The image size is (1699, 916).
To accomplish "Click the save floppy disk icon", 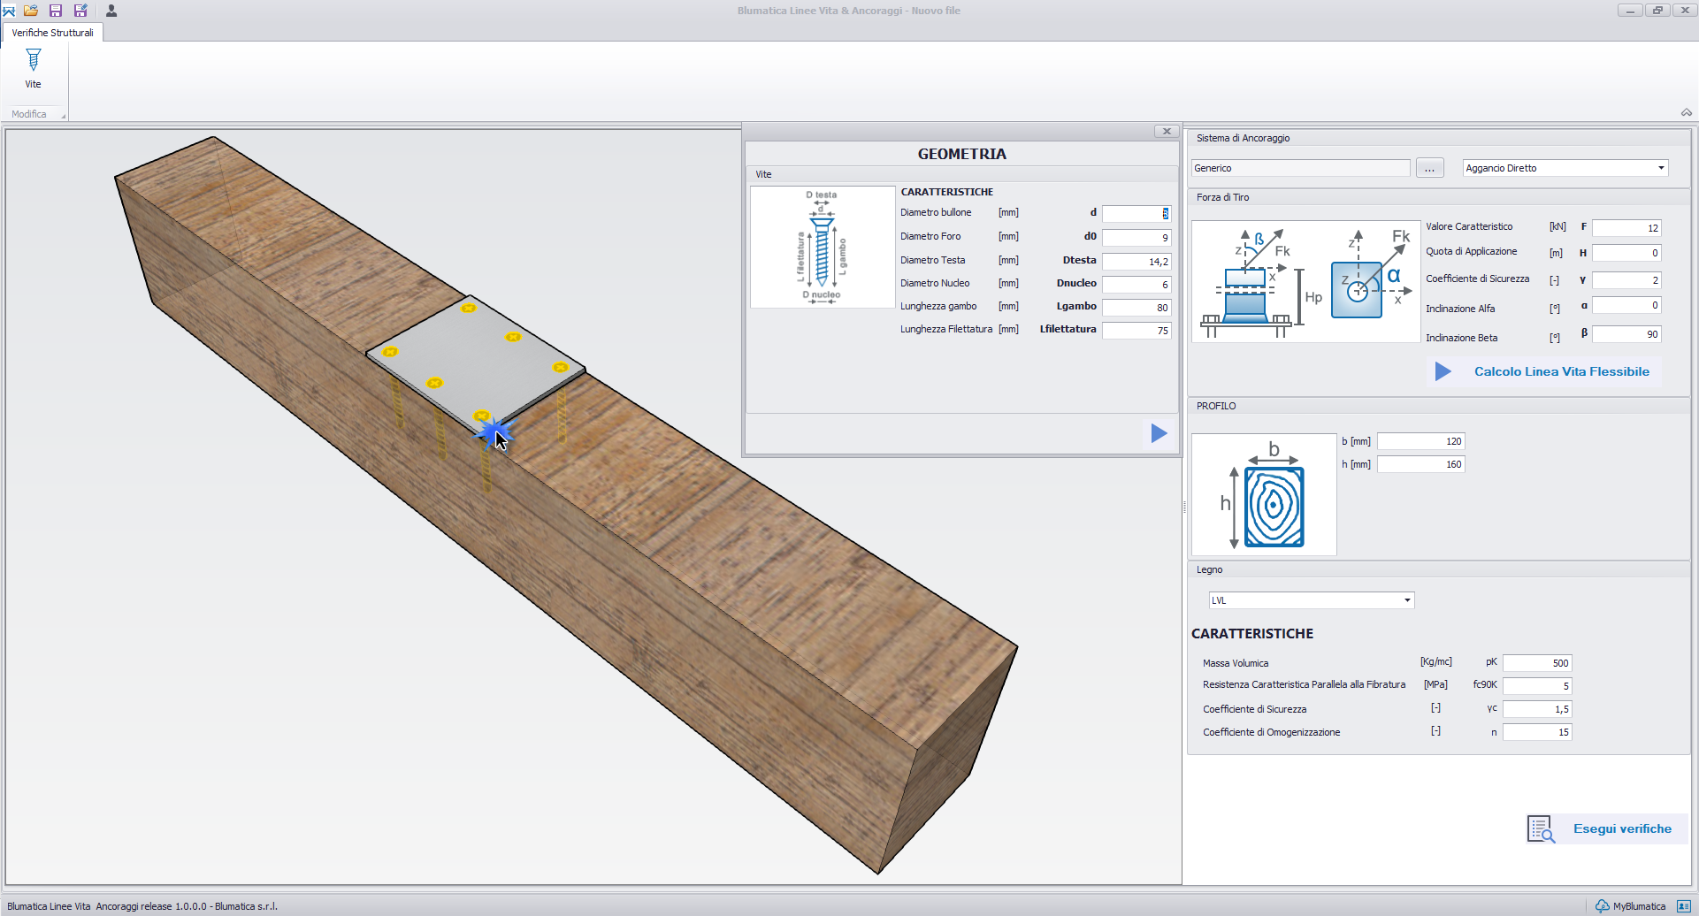I will coord(56,11).
